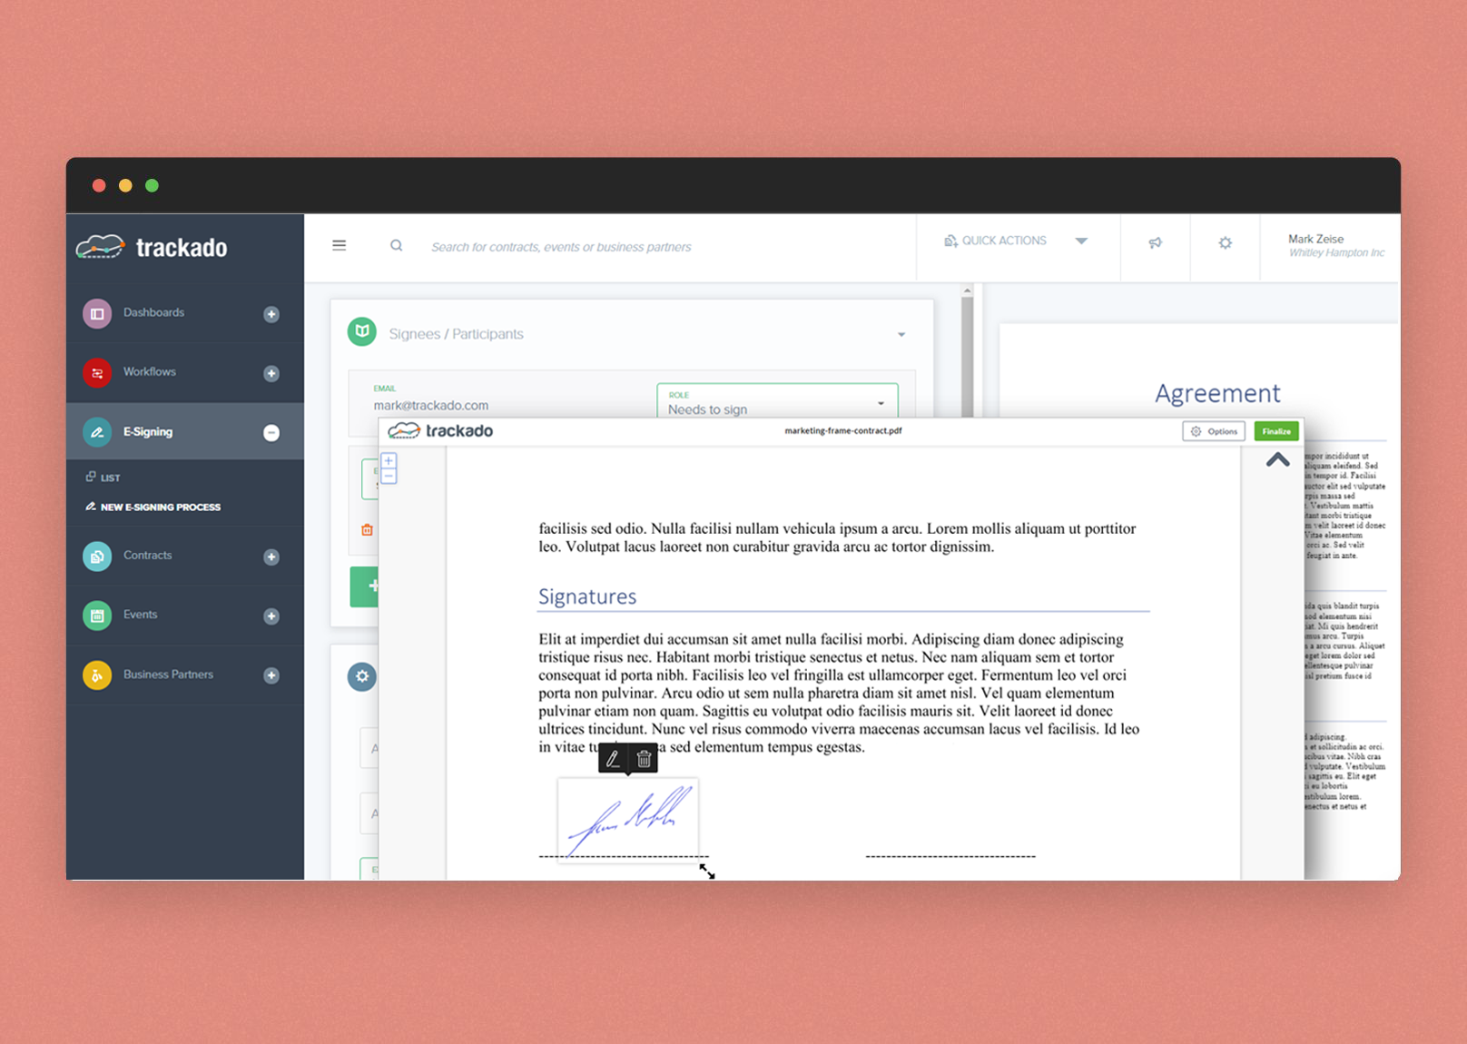The width and height of the screenshot is (1467, 1044).
Task: Click the contracts search input field
Action: point(635,247)
